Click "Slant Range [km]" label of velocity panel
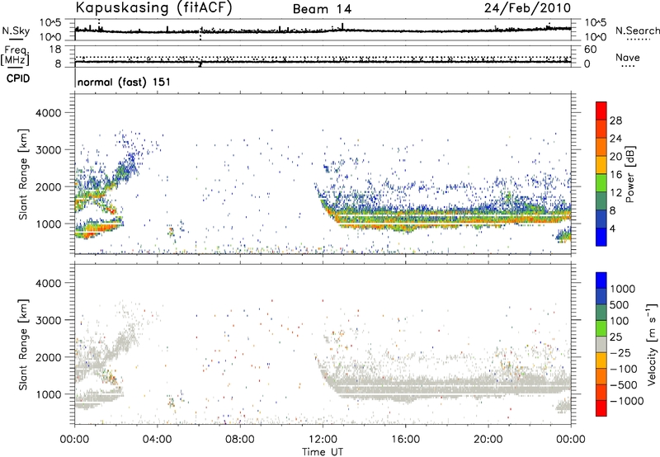 (x=23, y=345)
